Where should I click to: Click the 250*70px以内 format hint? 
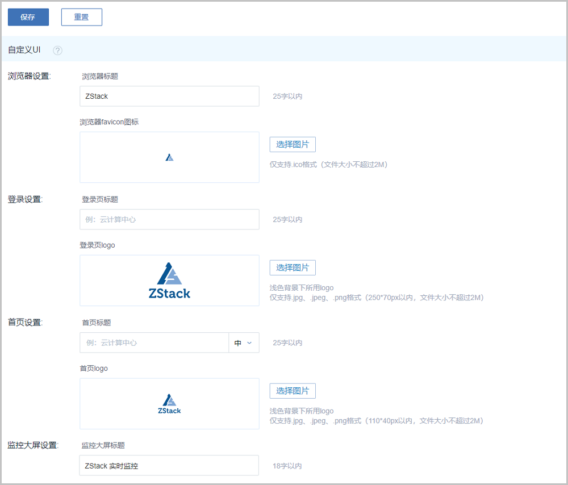(377, 298)
